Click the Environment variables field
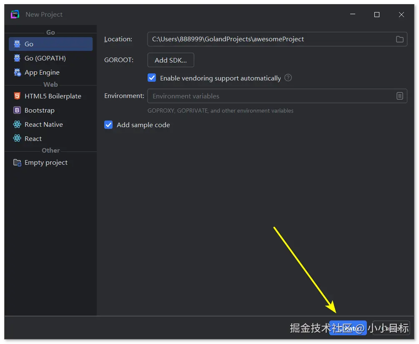The image size is (419, 344). (x=277, y=96)
